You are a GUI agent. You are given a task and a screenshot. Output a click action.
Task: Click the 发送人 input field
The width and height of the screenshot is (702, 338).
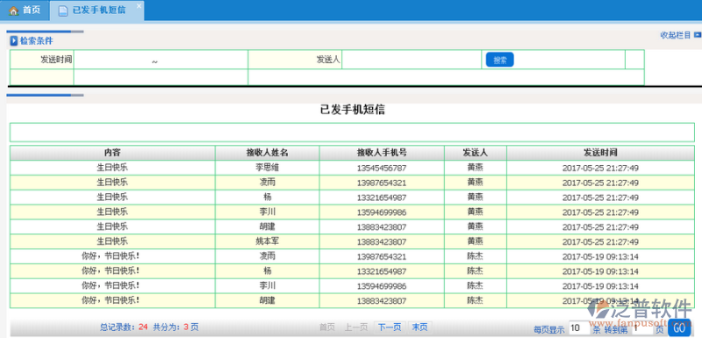point(412,60)
